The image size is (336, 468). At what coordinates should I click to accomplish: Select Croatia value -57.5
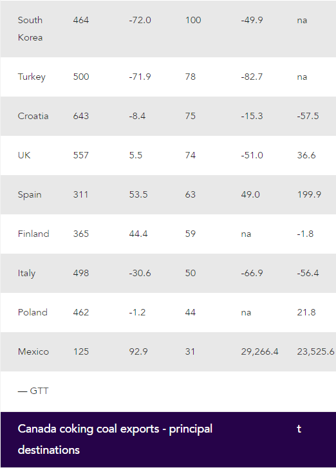308,116
